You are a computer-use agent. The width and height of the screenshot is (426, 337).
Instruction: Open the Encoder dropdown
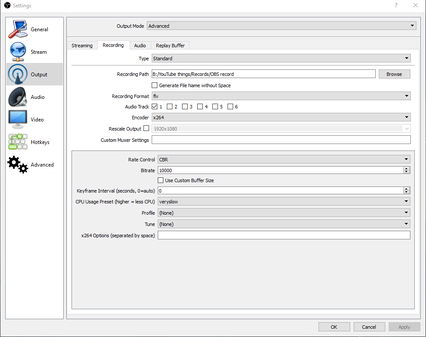(281, 117)
